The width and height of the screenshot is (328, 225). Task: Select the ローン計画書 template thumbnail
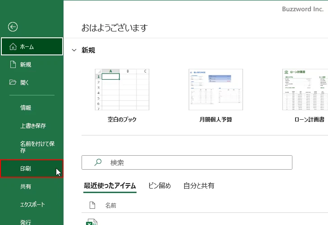pos(305,90)
